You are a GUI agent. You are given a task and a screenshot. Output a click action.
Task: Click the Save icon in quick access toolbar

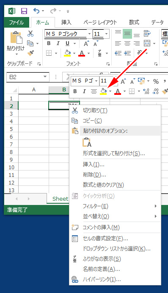coord(24,11)
